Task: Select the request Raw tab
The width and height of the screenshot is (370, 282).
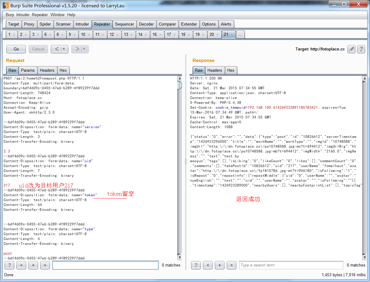Action: [12, 70]
